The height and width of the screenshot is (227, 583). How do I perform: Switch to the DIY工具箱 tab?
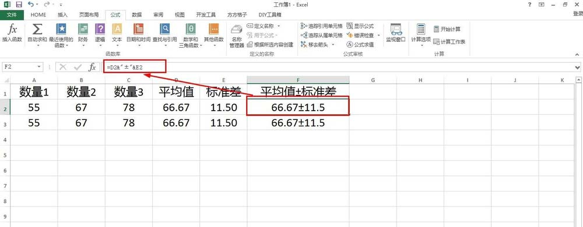(270, 15)
